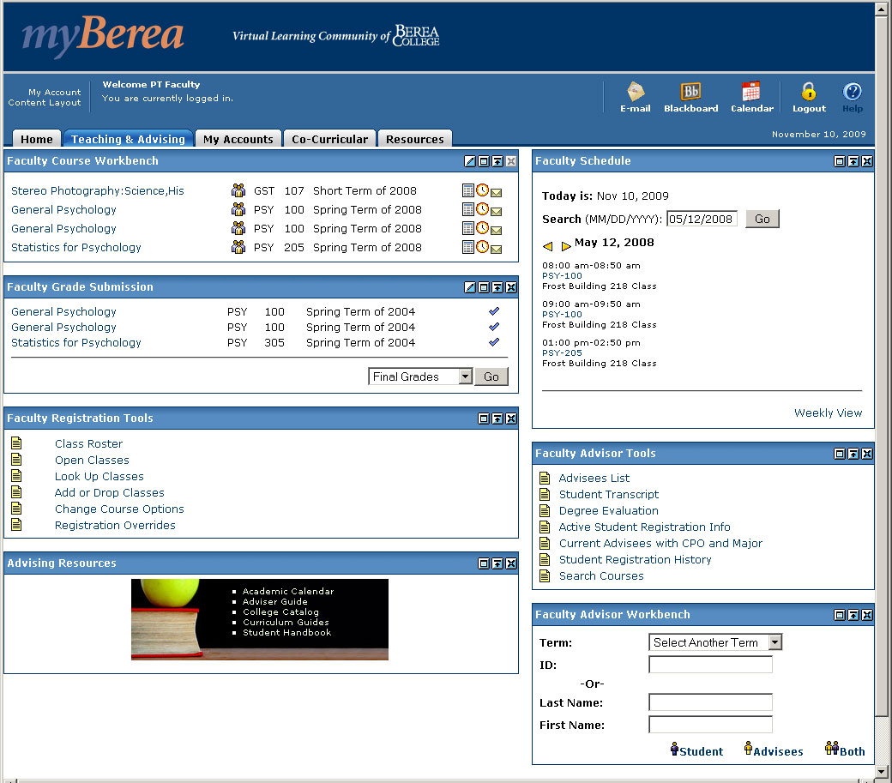Open Add or Drop Classes link

coord(109,492)
